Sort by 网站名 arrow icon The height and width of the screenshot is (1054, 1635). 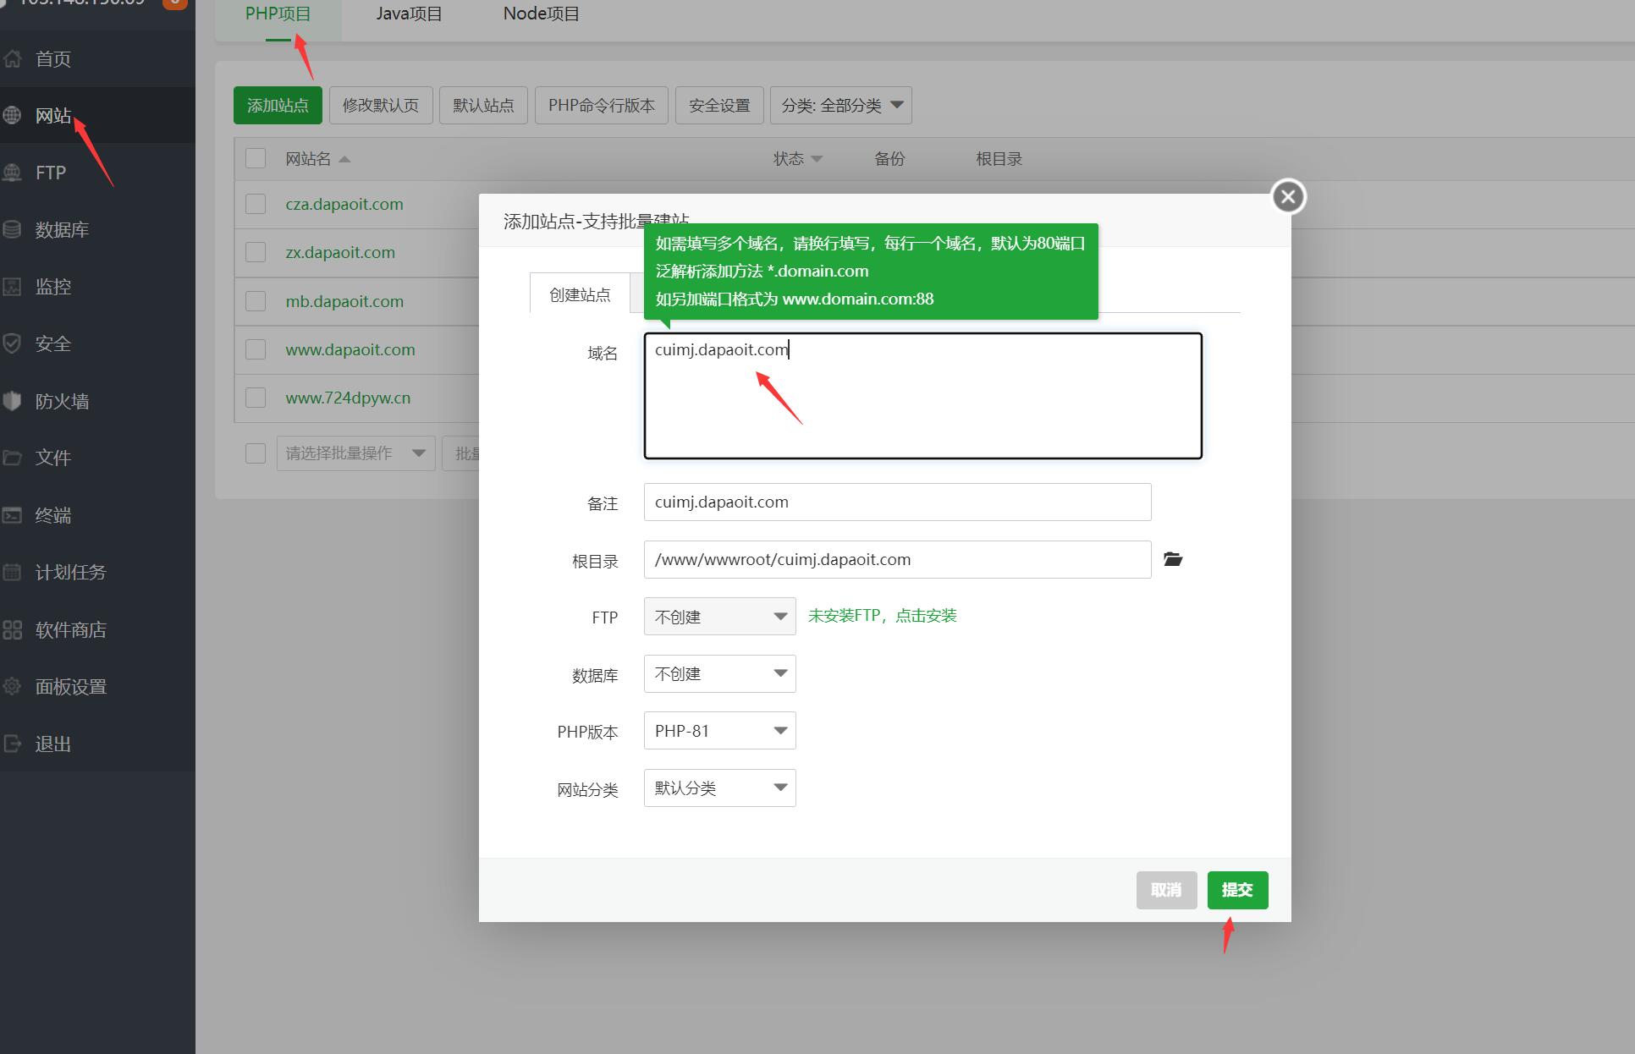tap(344, 159)
